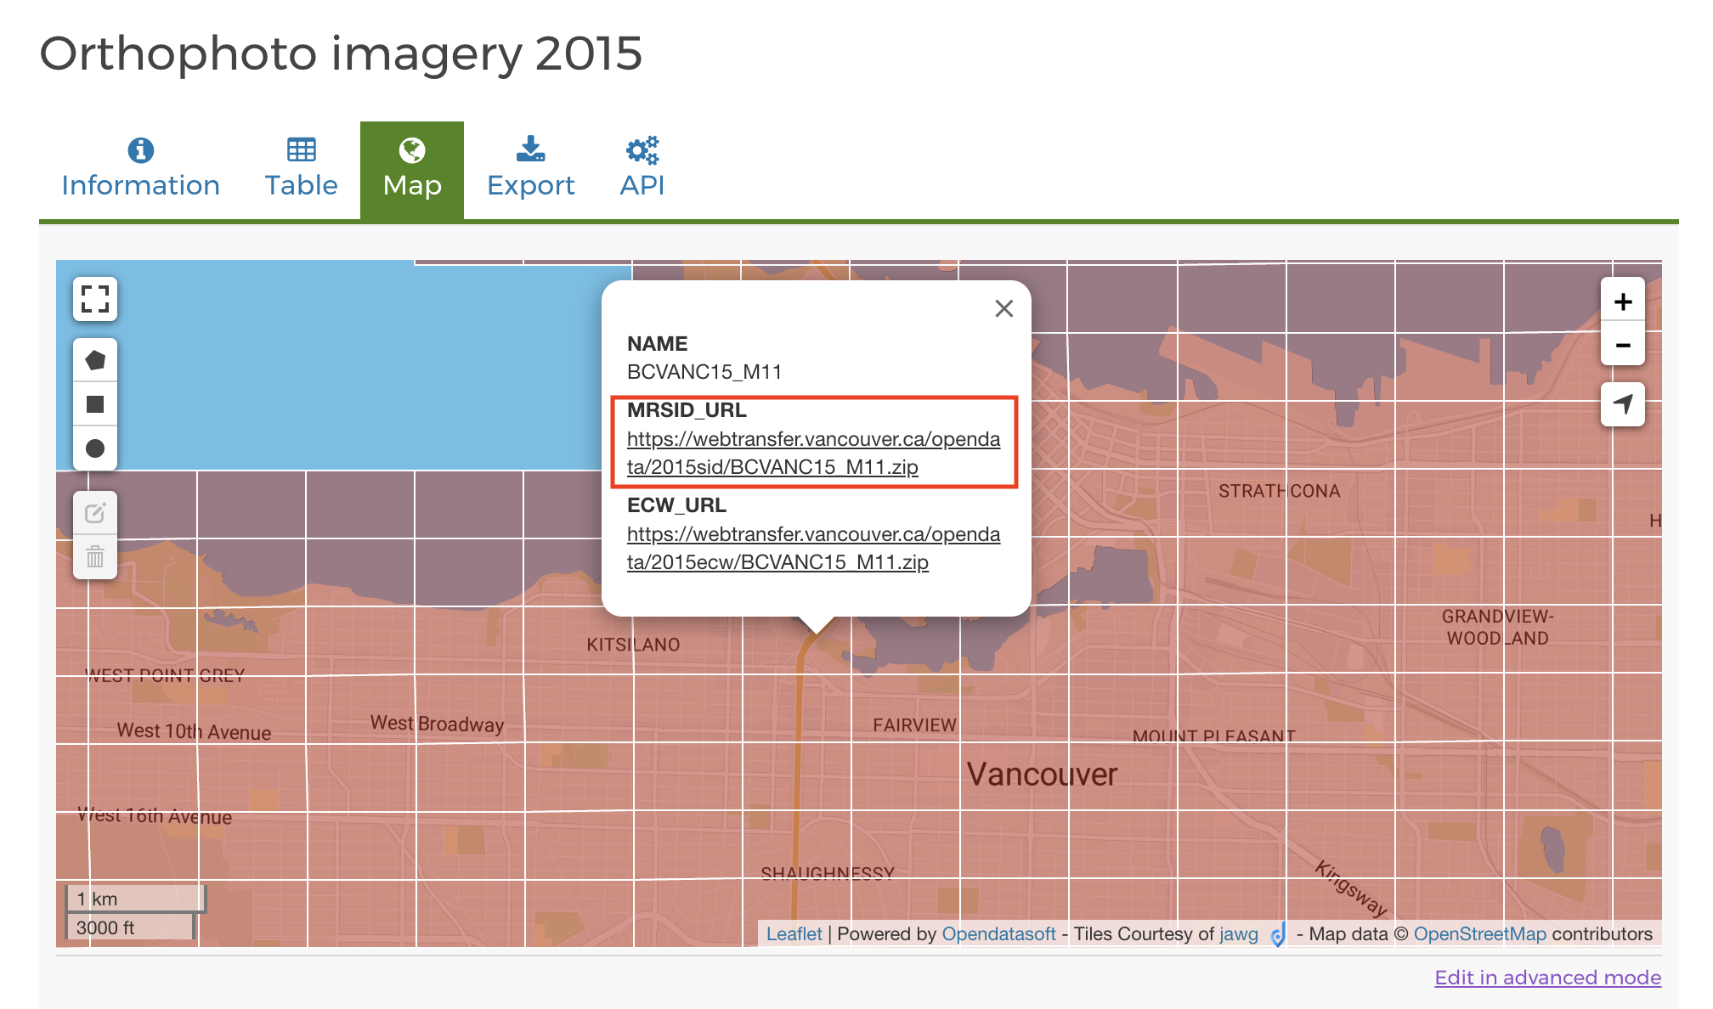Switch to the Table tab
Image resolution: width=1713 pixels, height=1009 pixels.
[302, 167]
